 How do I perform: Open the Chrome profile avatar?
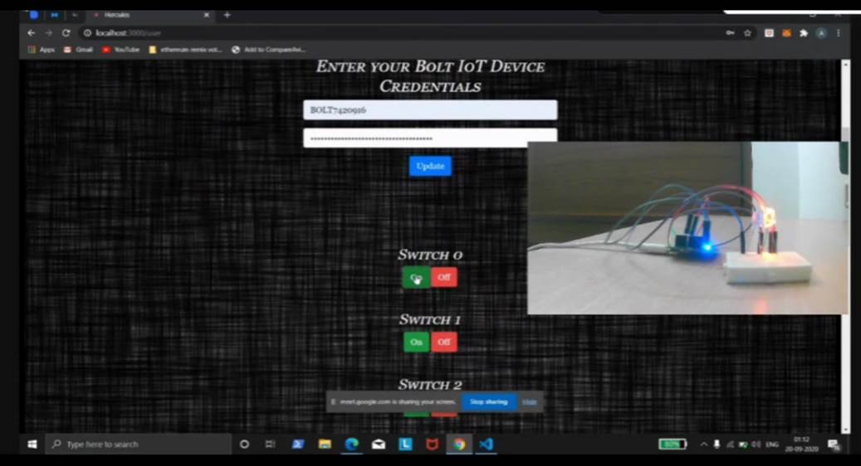(821, 33)
